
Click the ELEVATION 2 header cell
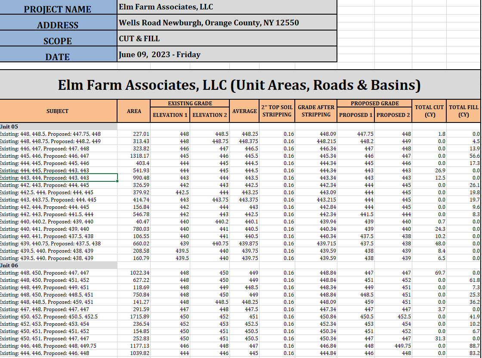tap(210, 115)
